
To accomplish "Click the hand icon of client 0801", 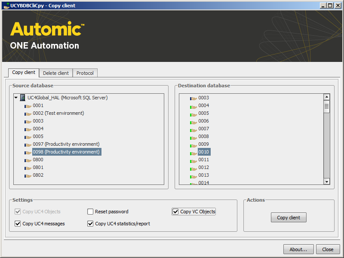I will (28, 168).
